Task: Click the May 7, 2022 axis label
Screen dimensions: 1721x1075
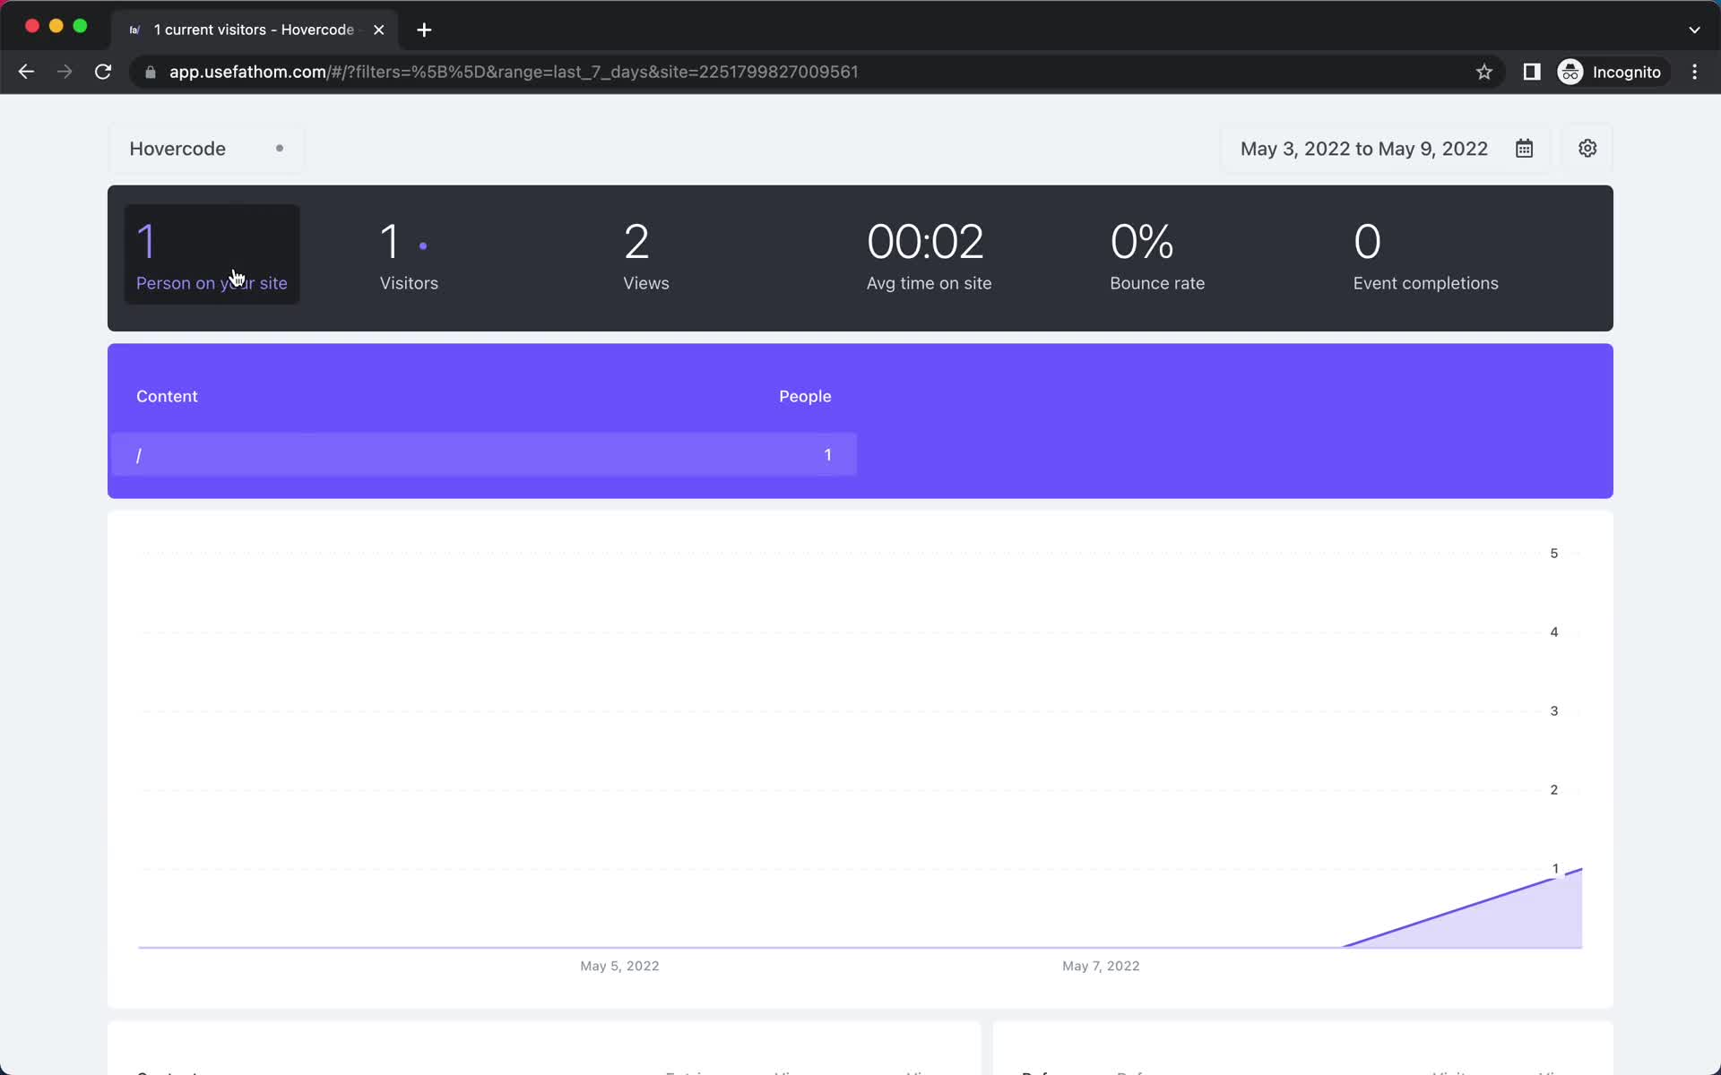Action: tap(1101, 966)
